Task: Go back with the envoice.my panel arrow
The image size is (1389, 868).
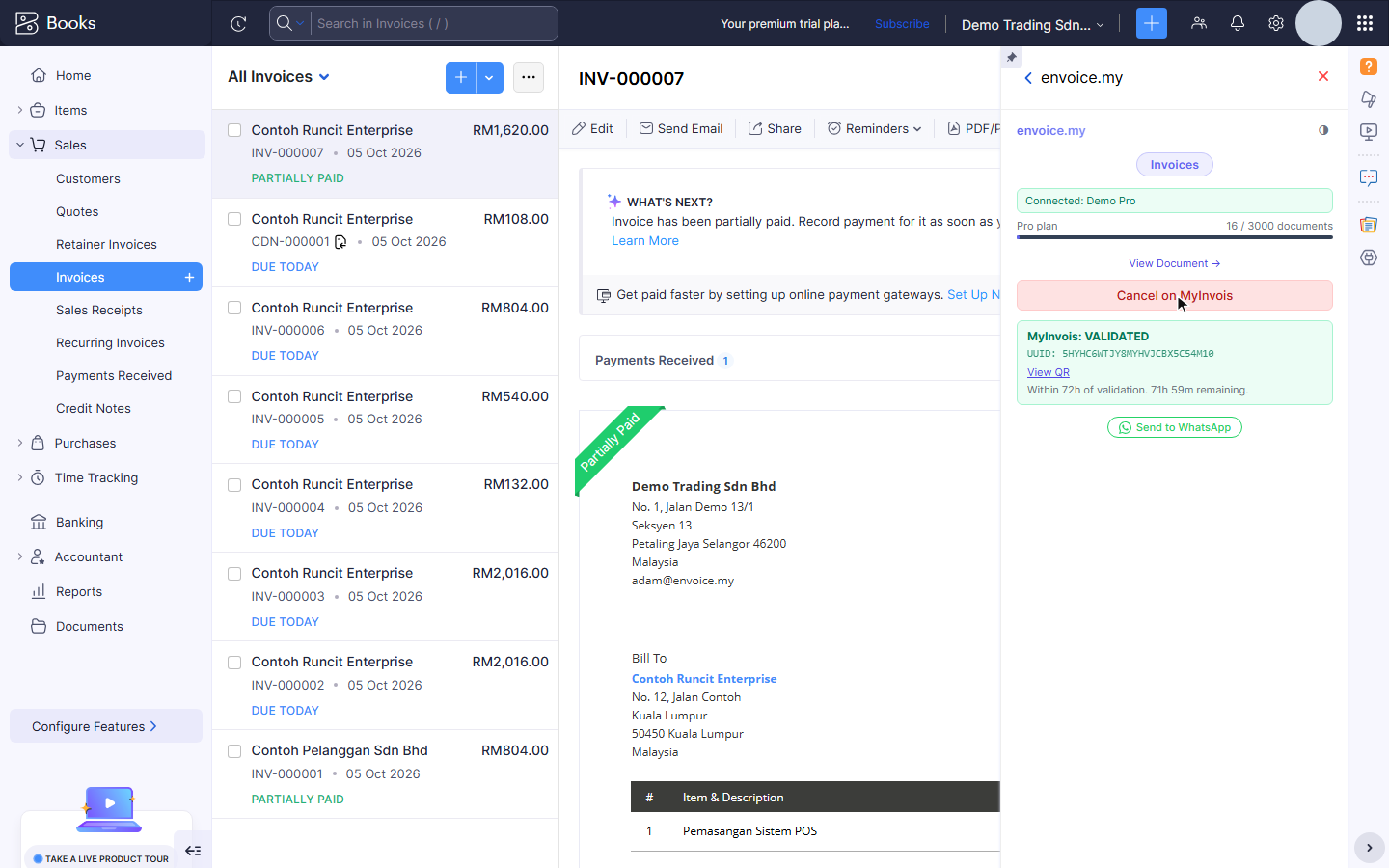Action: coord(1028,78)
